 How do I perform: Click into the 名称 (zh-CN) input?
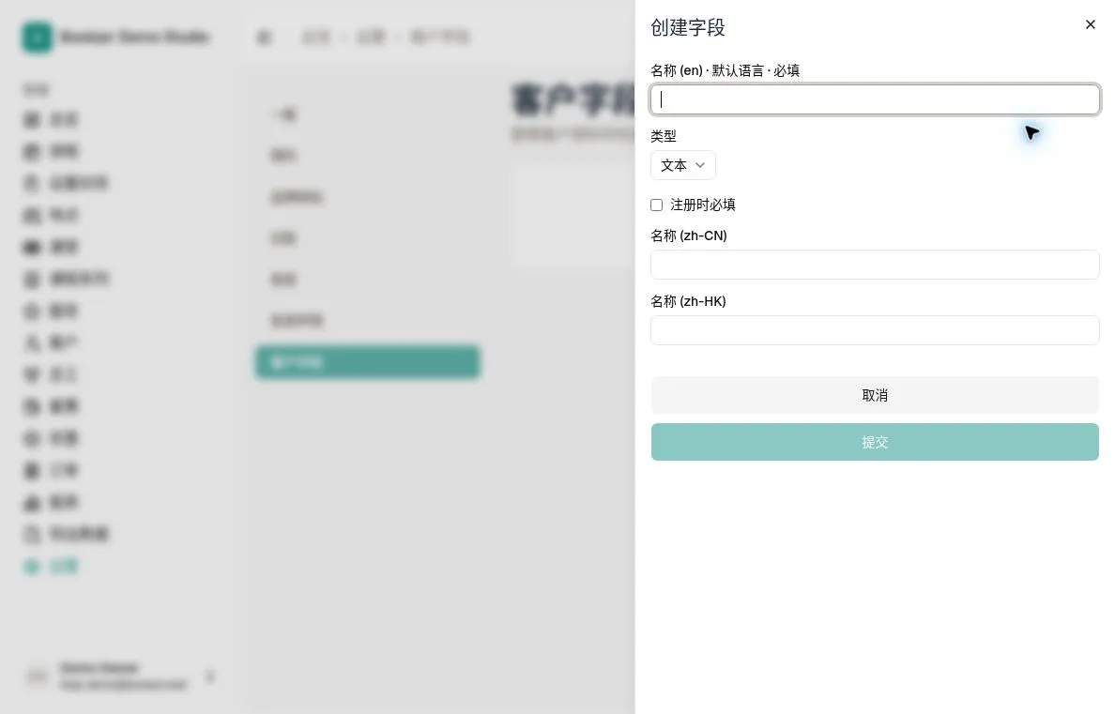coord(875,265)
